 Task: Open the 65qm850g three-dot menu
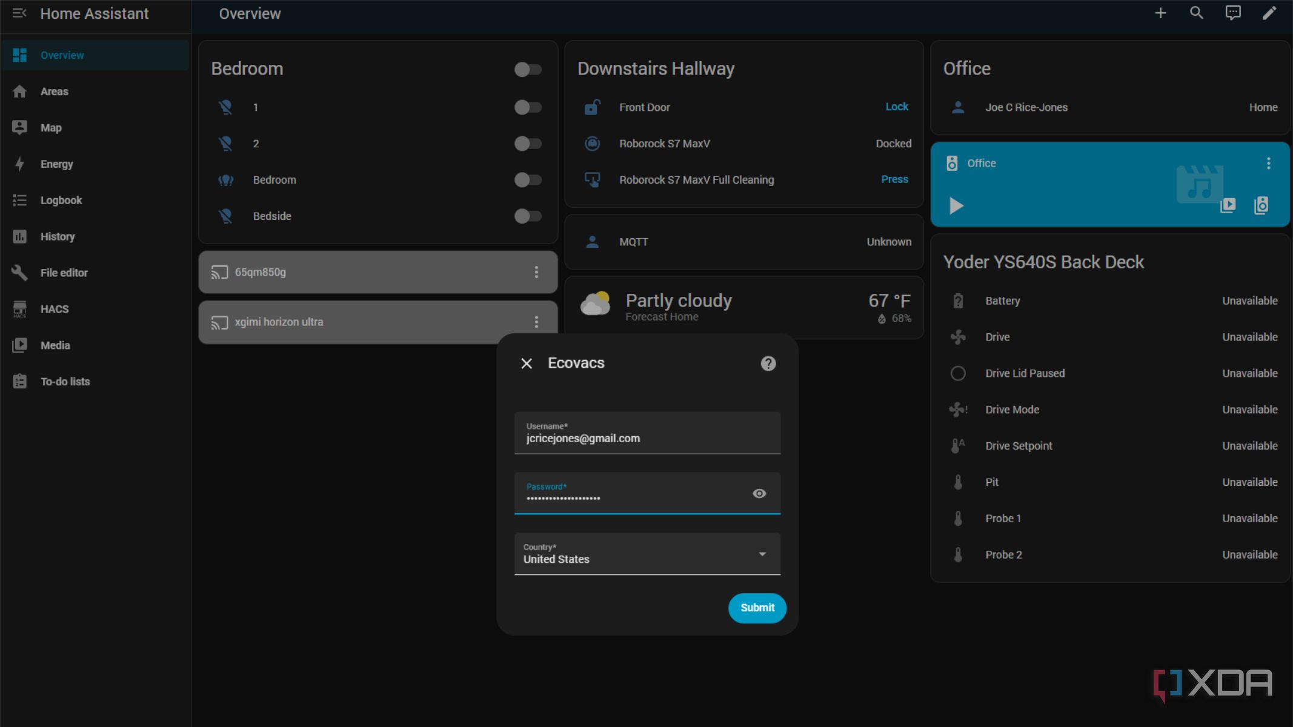(x=536, y=272)
